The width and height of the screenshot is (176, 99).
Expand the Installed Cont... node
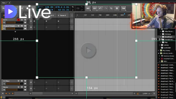[x=159, y=59]
